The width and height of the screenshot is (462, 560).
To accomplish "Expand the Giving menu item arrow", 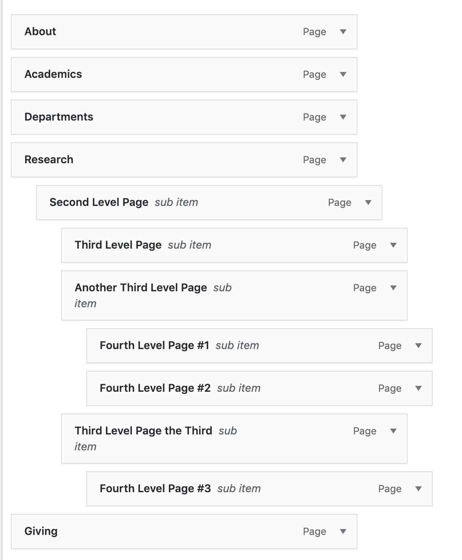I will pyautogui.click(x=343, y=532).
